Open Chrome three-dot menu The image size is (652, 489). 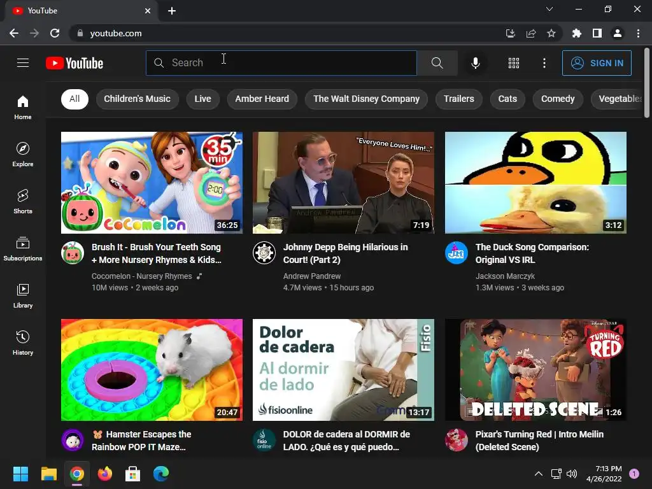pos(638,33)
